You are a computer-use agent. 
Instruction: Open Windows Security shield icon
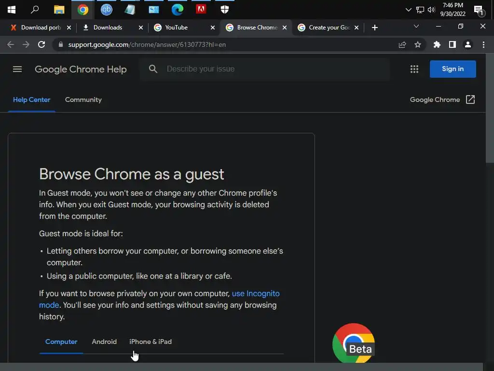coord(225,10)
